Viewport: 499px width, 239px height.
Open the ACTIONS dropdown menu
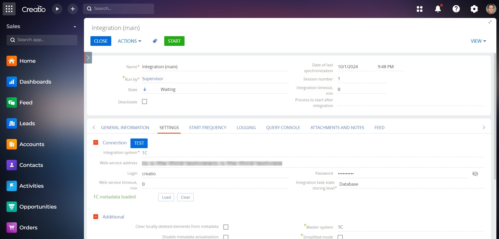click(x=129, y=41)
